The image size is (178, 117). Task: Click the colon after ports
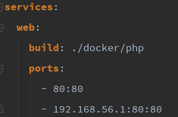tap(62, 69)
